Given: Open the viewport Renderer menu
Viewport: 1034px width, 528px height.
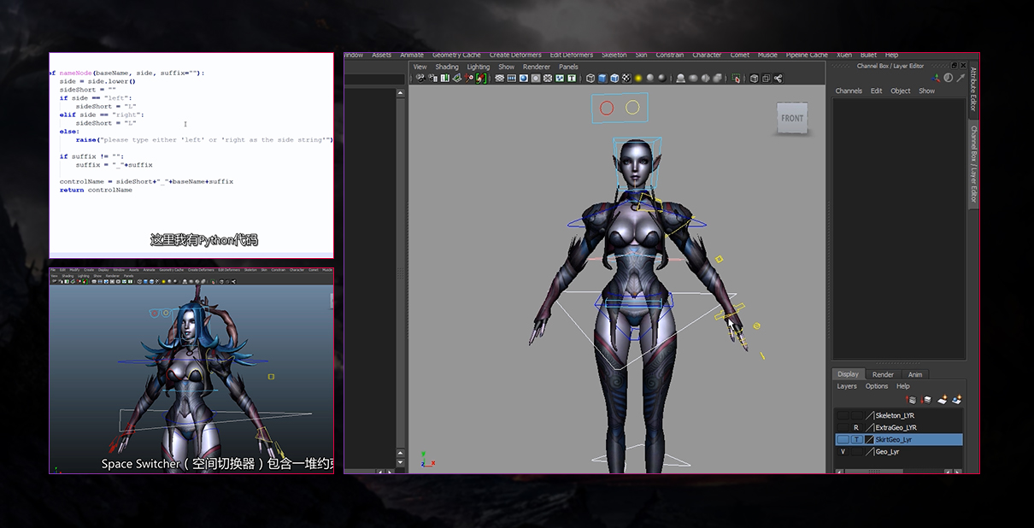Looking at the screenshot, I should pyautogui.click(x=537, y=67).
